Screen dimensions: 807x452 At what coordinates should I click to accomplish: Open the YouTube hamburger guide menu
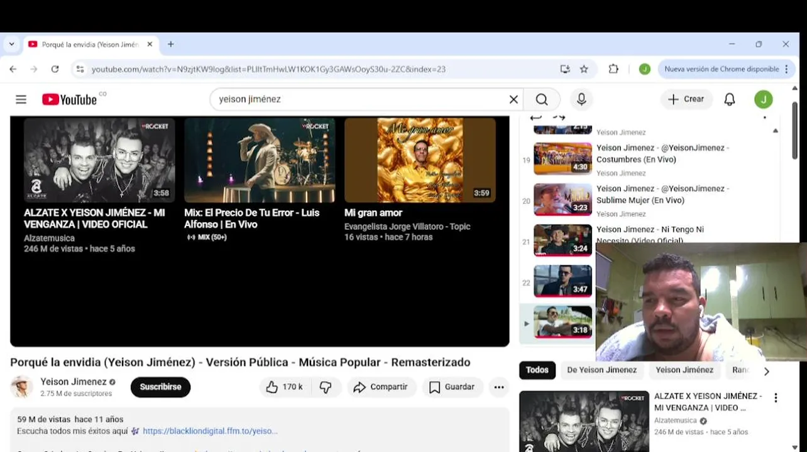(x=21, y=99)
